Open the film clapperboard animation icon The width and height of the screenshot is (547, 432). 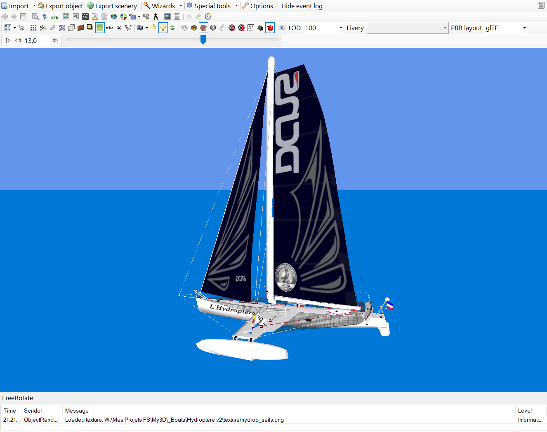pos(85,17)
